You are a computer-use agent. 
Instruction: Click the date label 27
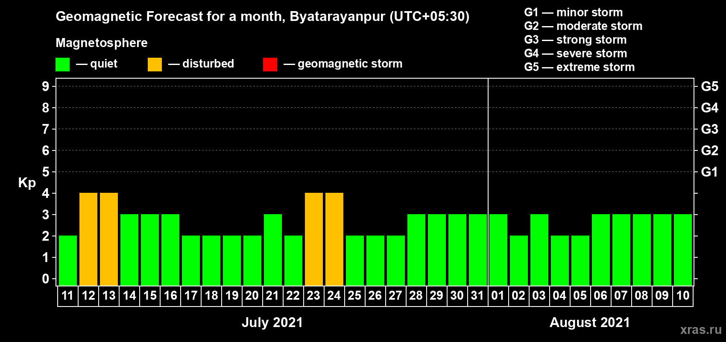[395, 295]
